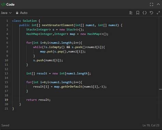Toggle the Auto setting label
The width and height of the screenshot is (162, 130).
[x=24, y=13]
